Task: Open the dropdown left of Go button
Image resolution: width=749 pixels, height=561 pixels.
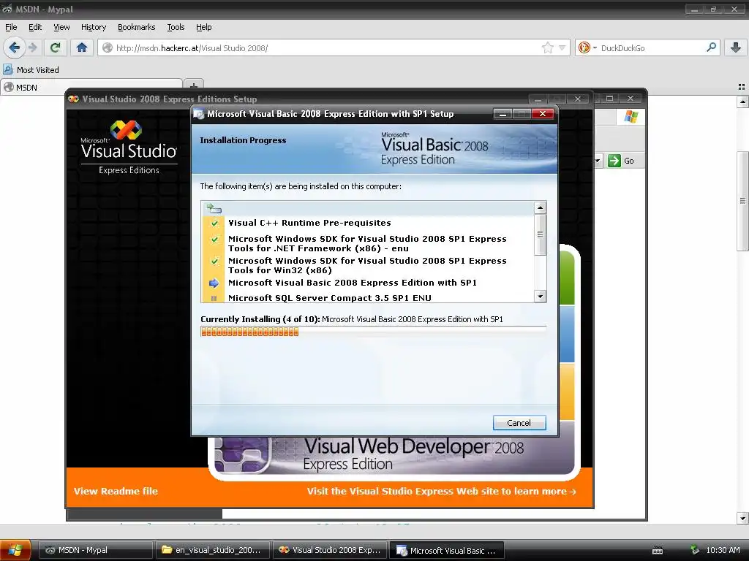Action: click(x=597, y=161)
